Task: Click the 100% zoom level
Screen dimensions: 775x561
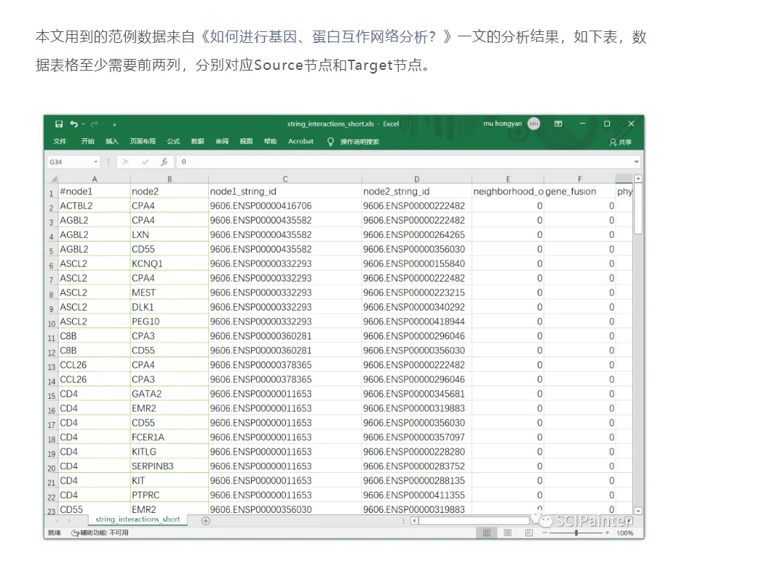Action: click(625, 533)
